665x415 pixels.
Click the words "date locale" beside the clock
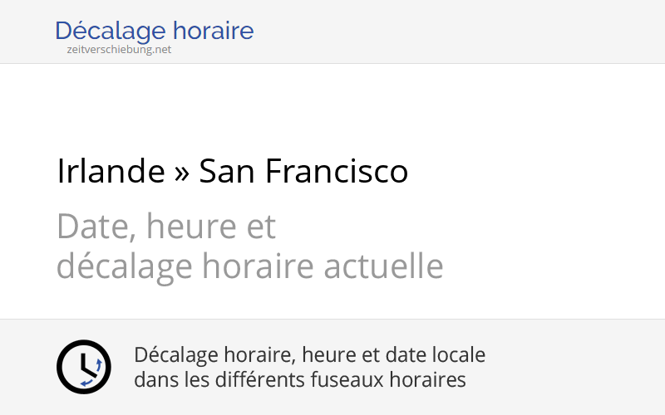[x=435, y=354]
